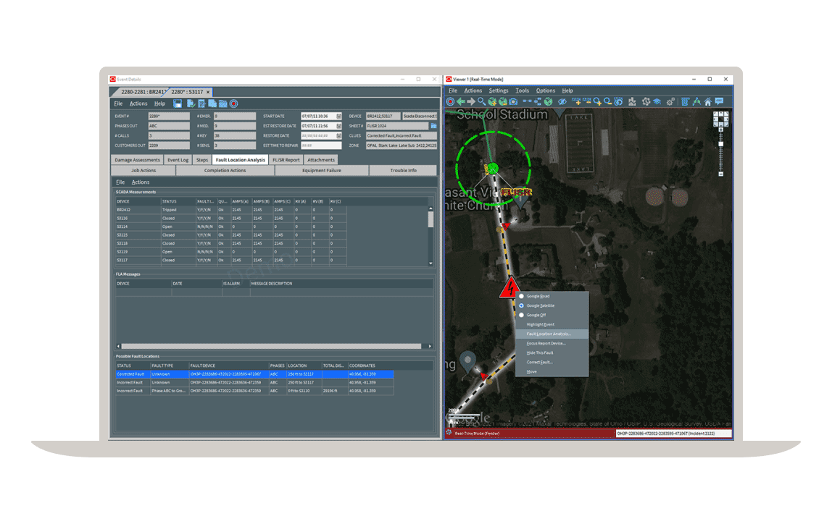This screenshot has height=524, width=832.
Task: Switch to the 2280-2281 : BR2412 event tab
Action: [x=140, y=92]
